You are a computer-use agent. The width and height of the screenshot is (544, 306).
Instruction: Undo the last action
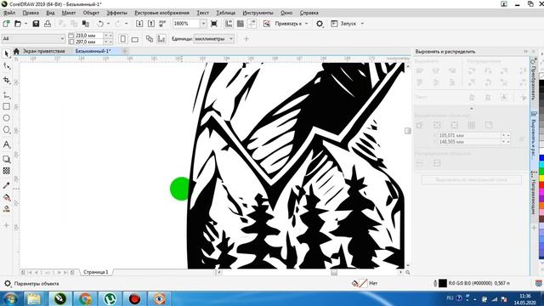coord(100,24)
